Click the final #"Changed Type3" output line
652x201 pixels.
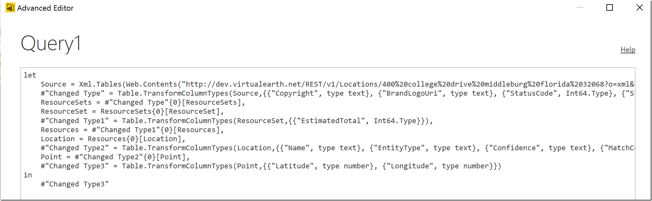point(75,184)
